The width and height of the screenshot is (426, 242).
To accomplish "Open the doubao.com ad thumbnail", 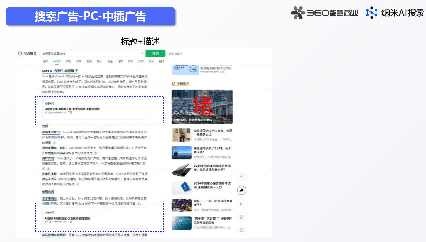I will click(x=185, y=69).
